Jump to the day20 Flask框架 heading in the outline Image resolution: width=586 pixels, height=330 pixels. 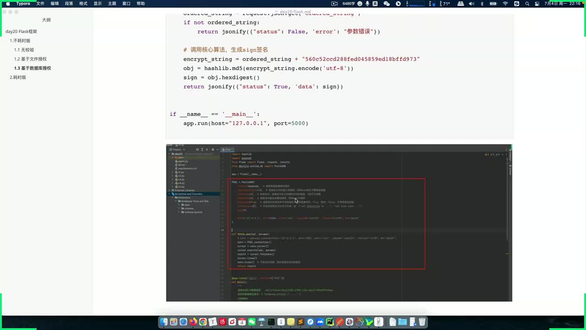tap(21, 32)
